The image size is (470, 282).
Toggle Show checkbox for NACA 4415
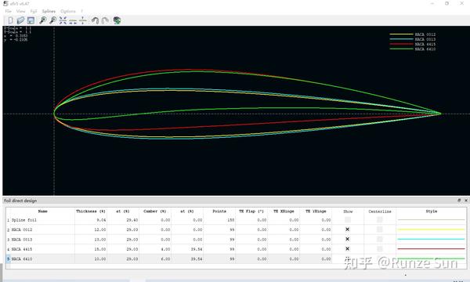[347, 249]
